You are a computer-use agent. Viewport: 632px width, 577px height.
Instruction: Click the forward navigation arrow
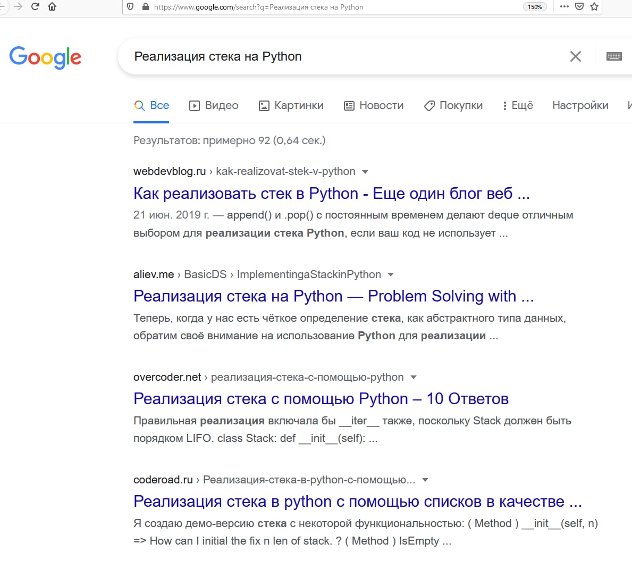pos(18,6)
